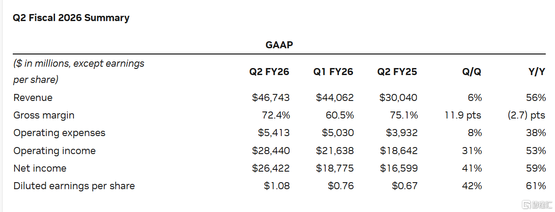The image size is (555, 212).
Task: Select the Operating income row label
Action: pos(55,151)
